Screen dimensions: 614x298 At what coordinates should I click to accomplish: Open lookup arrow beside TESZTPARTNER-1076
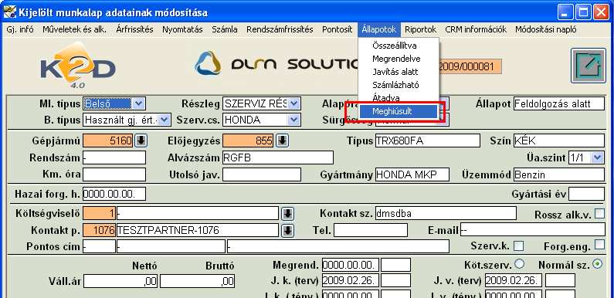[288, 230]
